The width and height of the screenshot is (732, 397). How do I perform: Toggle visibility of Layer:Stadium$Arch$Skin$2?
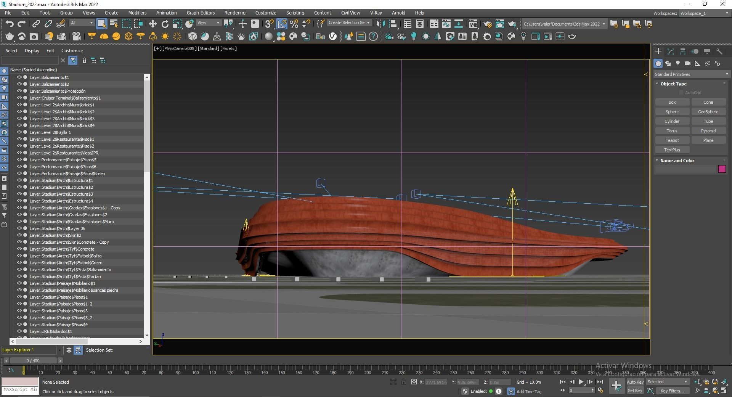pos(19,235)
